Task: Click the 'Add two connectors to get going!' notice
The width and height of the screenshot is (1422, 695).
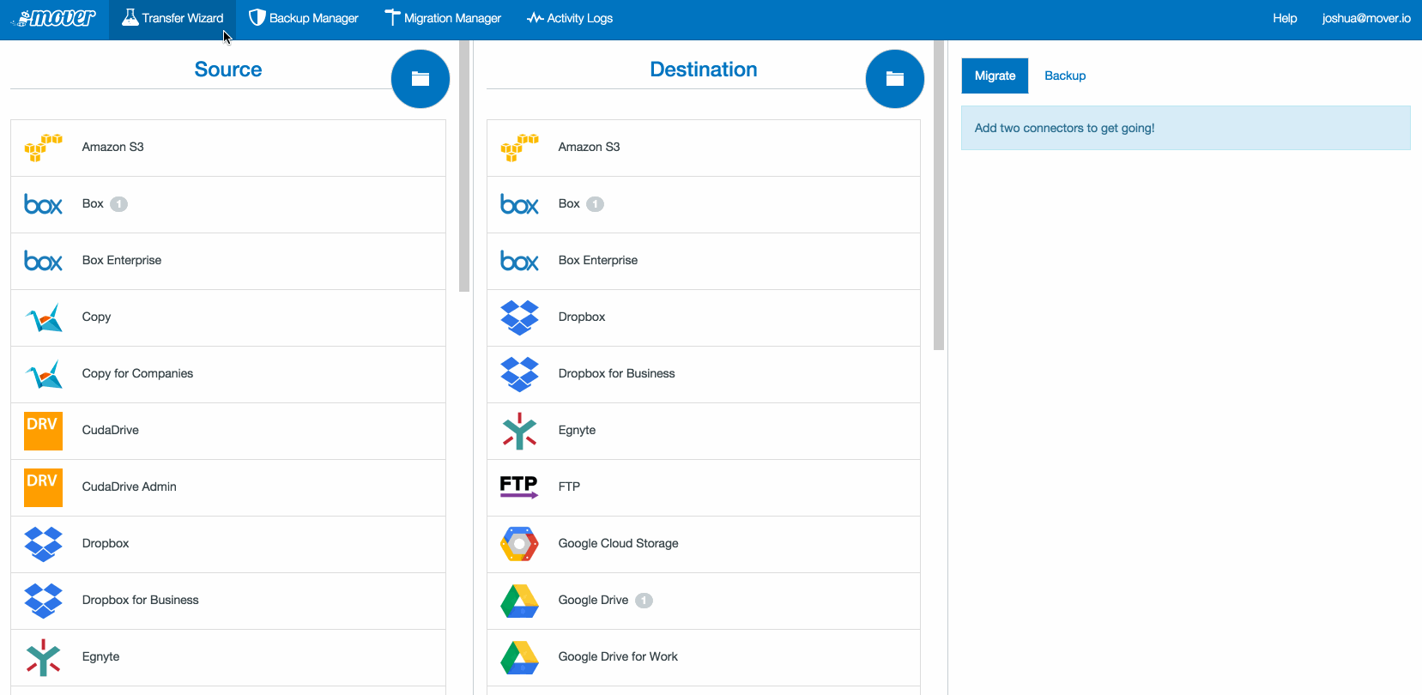Action: click(1186, 128)
